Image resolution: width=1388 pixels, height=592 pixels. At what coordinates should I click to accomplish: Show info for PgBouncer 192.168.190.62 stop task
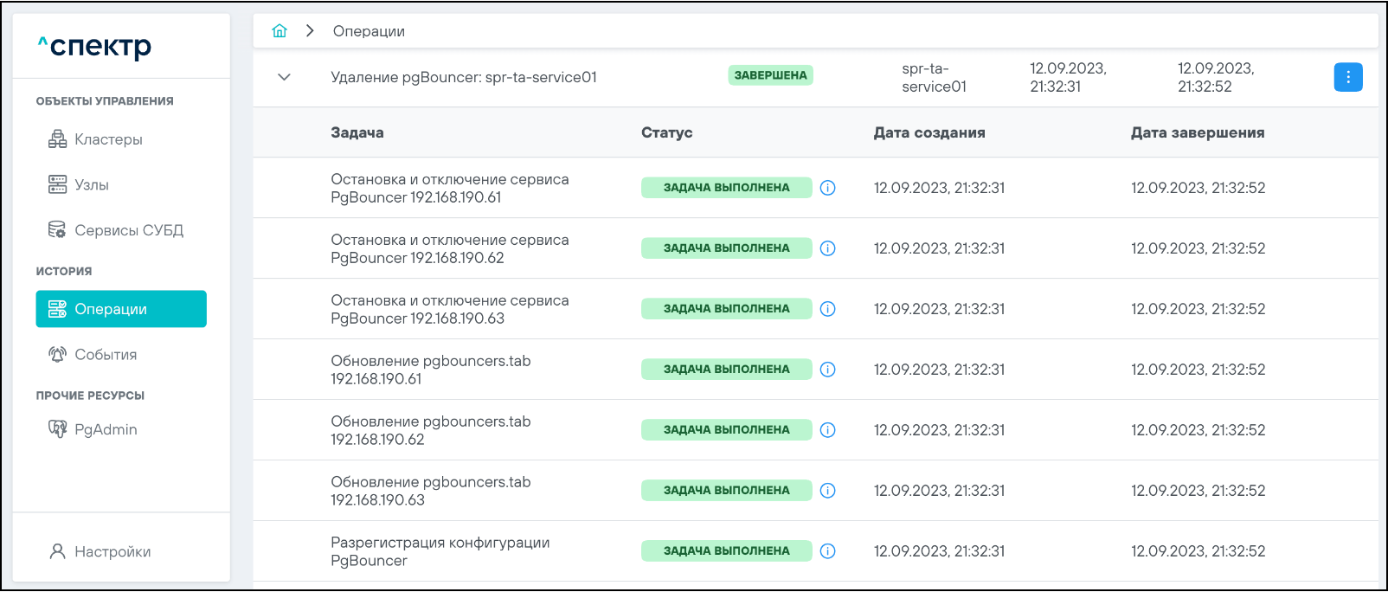click(828, 248)
